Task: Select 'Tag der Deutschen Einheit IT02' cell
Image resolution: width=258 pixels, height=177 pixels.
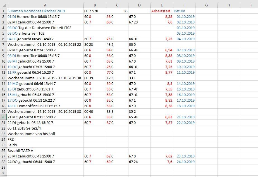Action: point(45,28)
